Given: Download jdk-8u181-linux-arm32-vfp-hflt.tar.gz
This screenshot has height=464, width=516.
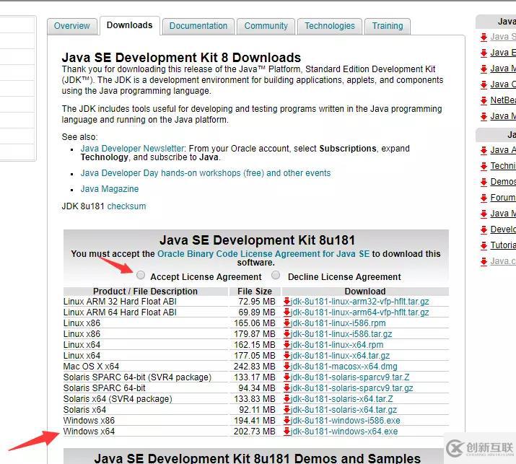Looking at the screenshot, I should click(x=359, y=302).
